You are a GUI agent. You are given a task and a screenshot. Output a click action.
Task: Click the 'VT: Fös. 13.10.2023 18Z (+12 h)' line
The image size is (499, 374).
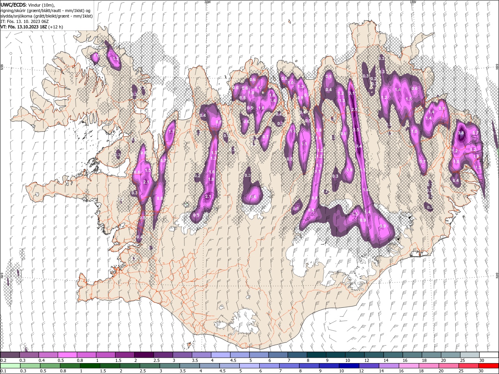coord(32,27)
